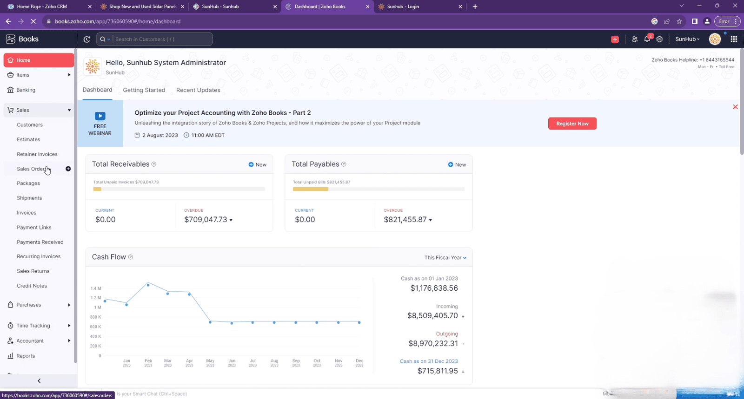Click the March 2023 cash flow data point
Image resolution: width=744 pixels, height=399 pixels.
coord(168,294)
